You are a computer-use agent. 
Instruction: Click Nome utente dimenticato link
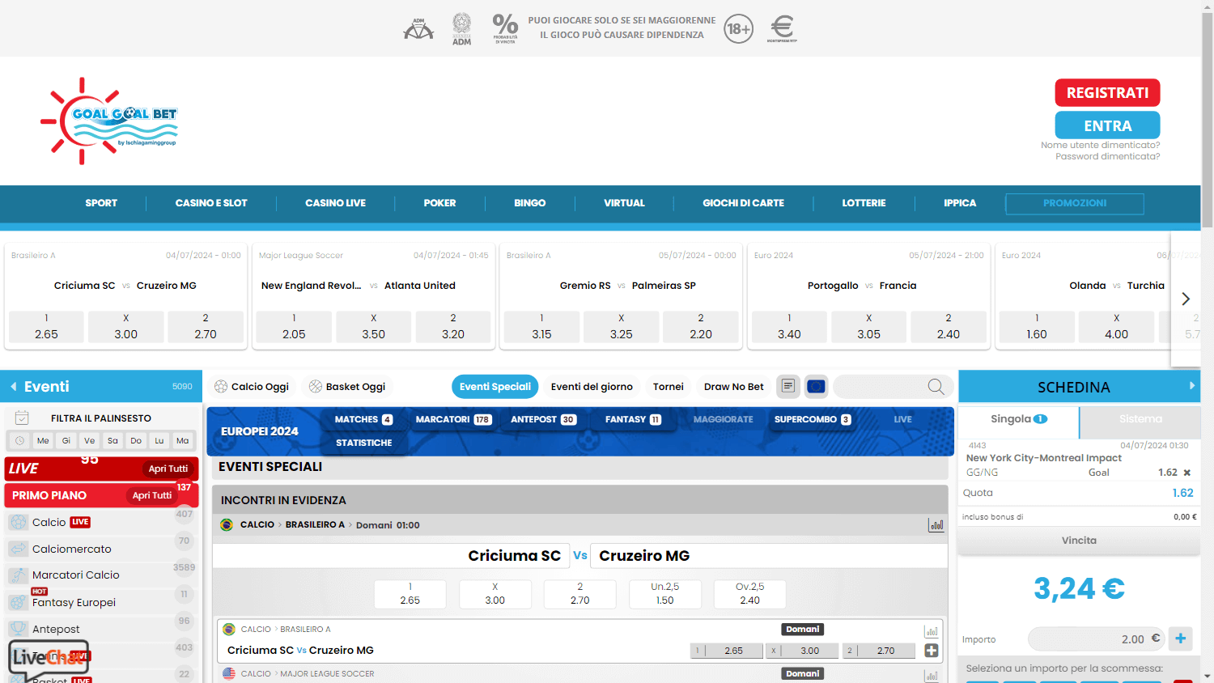pos(1101,146)
